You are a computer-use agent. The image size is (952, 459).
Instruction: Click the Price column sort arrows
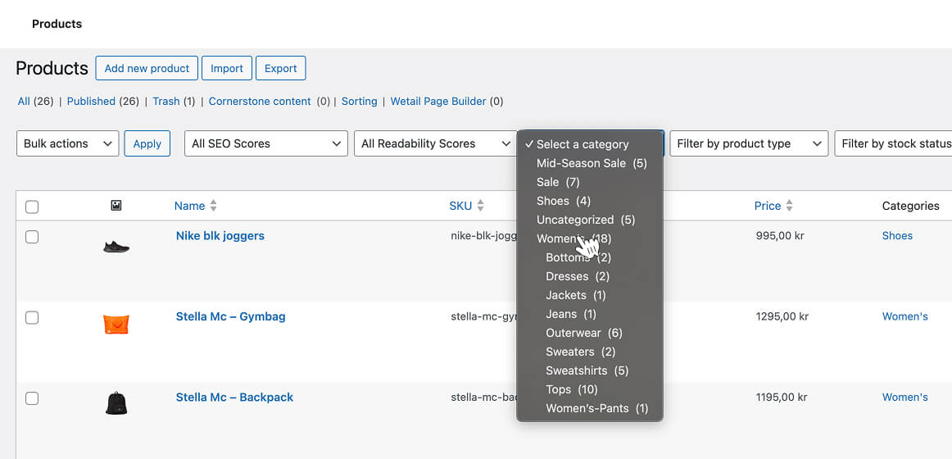point(789,206)
